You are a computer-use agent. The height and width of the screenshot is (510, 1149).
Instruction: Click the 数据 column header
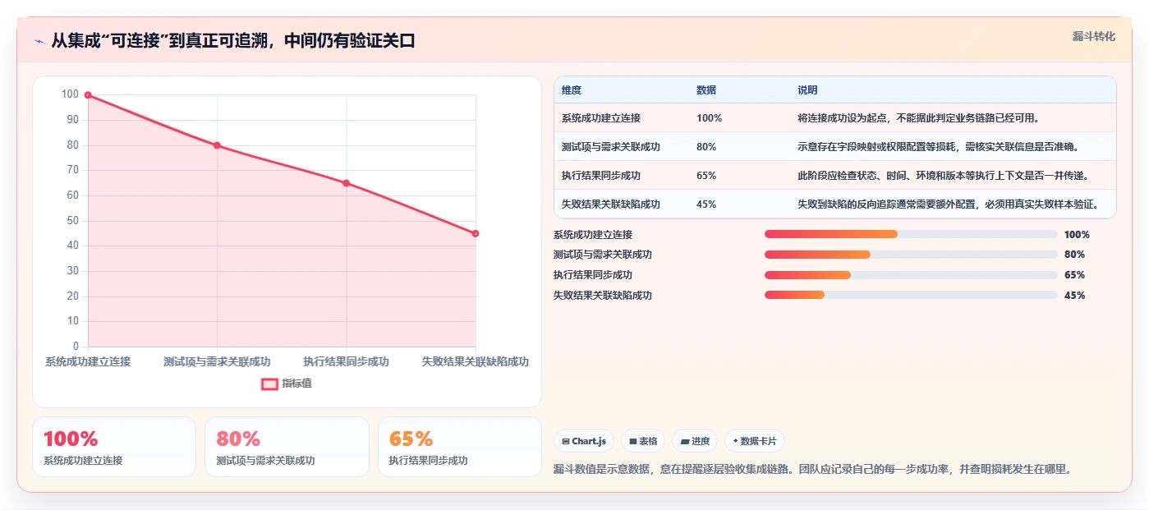coord(706,90)
